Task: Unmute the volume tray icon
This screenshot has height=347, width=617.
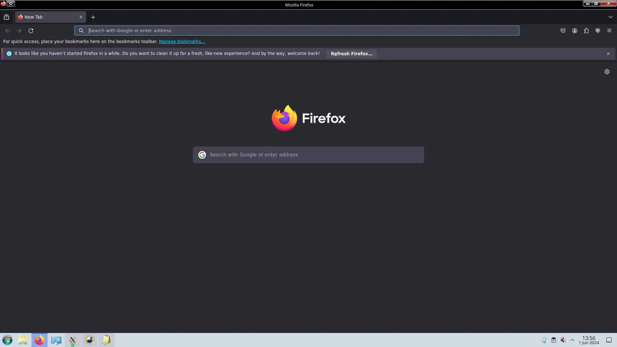Action: pos(563,340)
